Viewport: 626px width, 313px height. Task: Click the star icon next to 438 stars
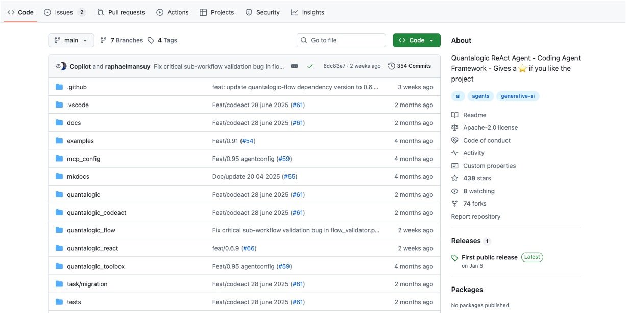454,178
